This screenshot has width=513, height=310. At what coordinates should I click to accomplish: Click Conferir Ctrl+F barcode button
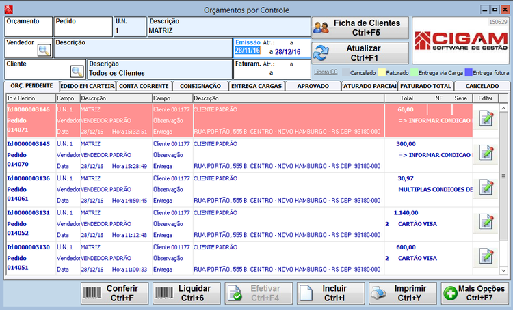(114, 294)
